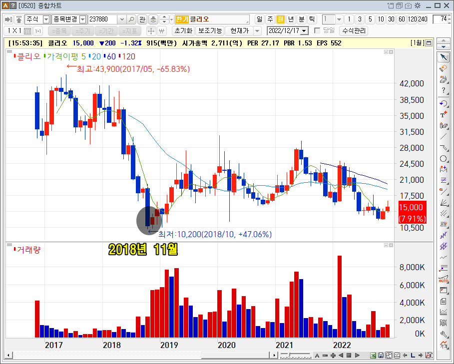
Task: Switch to the 년 (yearly) tab
Action: tap(290, 20)
